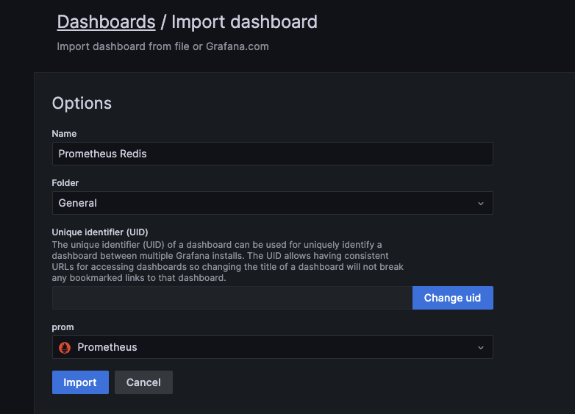
Task: Click the Unique identifier (UID) label
Action: tap(100, 232)
